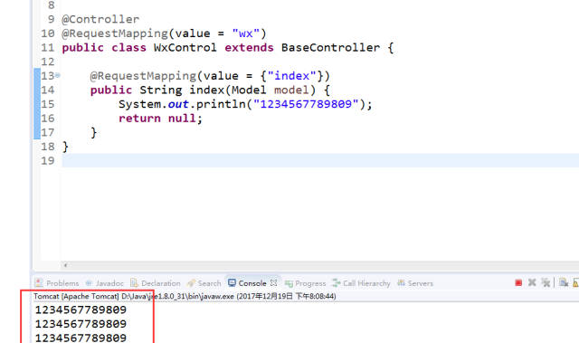
Task: Stop the running Tomcat with red Terminate icon
Action: coord(518,283)
